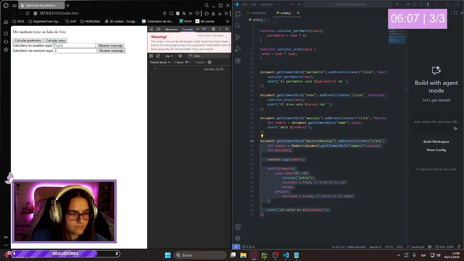Image resolution: width=464 pixels, height=261 pixels.
Task: Click the VS Code editor minimap
Action: coord(397,36)
